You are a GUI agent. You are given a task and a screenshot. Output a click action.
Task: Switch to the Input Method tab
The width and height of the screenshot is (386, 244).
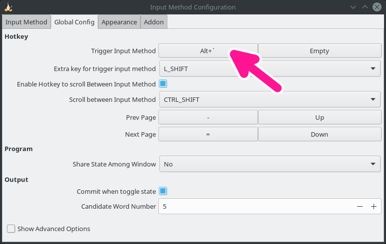click(26, 22)
